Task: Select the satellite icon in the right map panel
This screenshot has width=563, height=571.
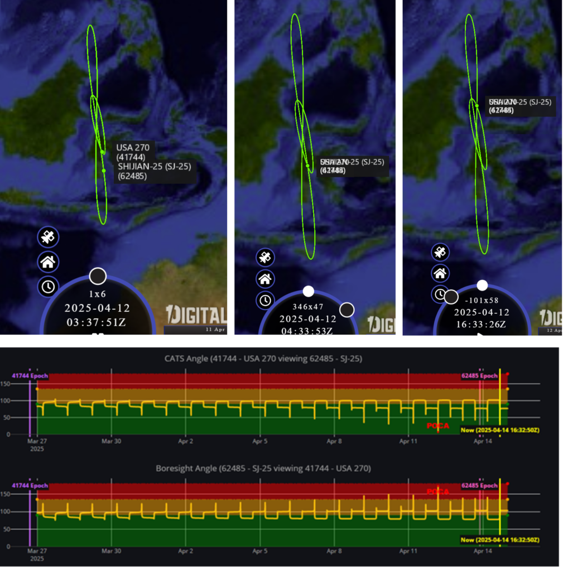Action: click(440, 252)
